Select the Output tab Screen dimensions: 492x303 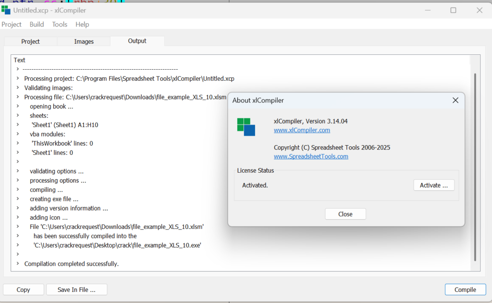click(x=137, y=41)
